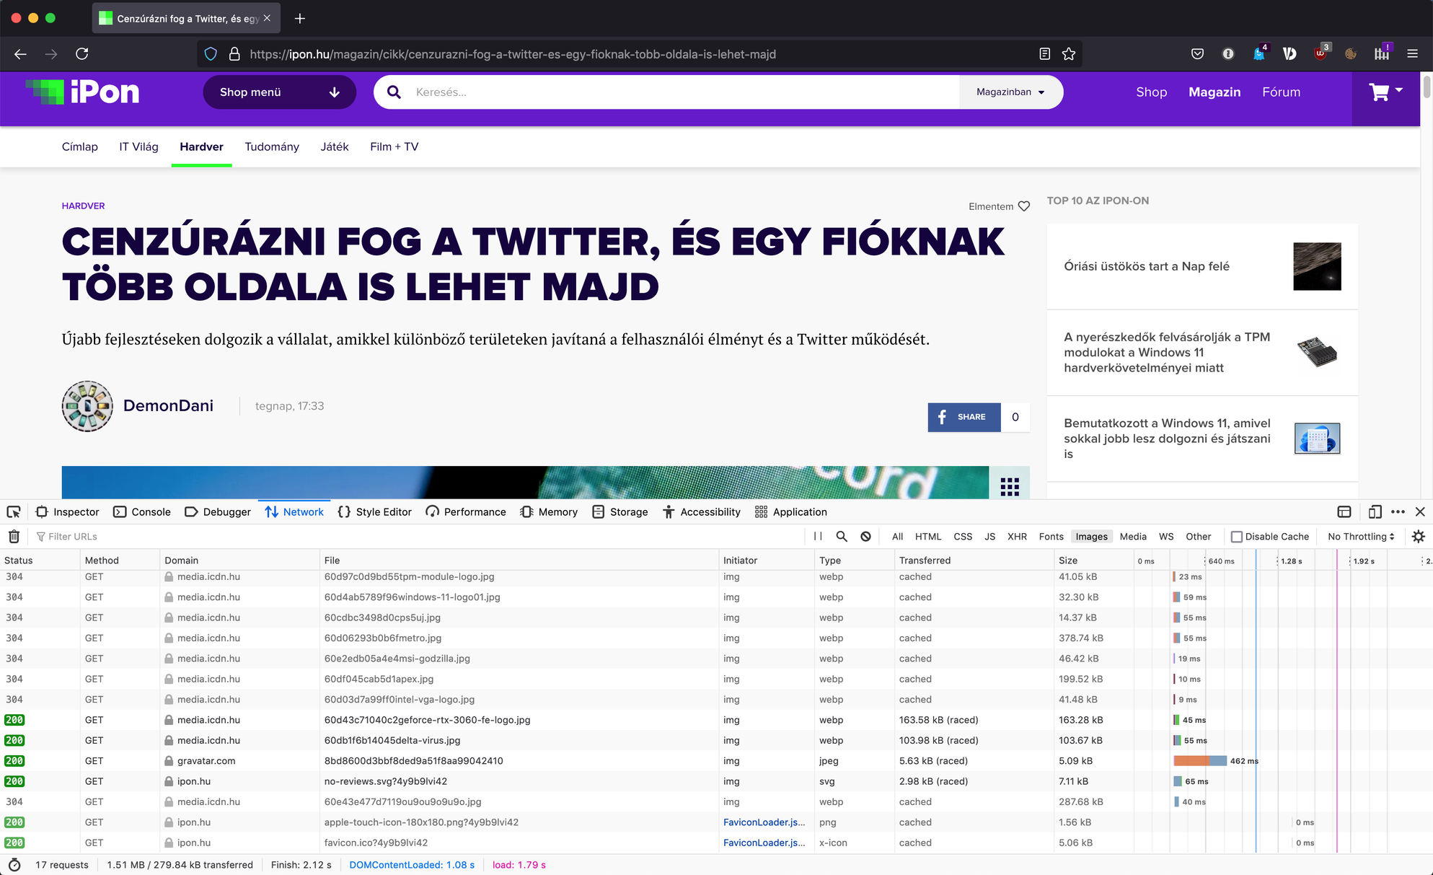The image size is (1433, 875).
Task: Open the Debugger panel
Action: pos(218,512)
